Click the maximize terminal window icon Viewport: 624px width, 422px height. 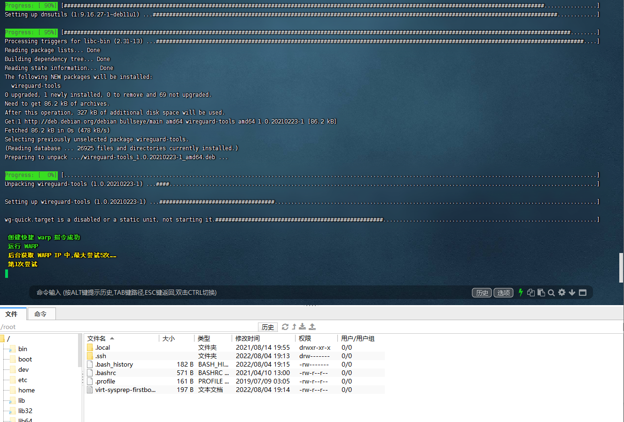(583, 292)
